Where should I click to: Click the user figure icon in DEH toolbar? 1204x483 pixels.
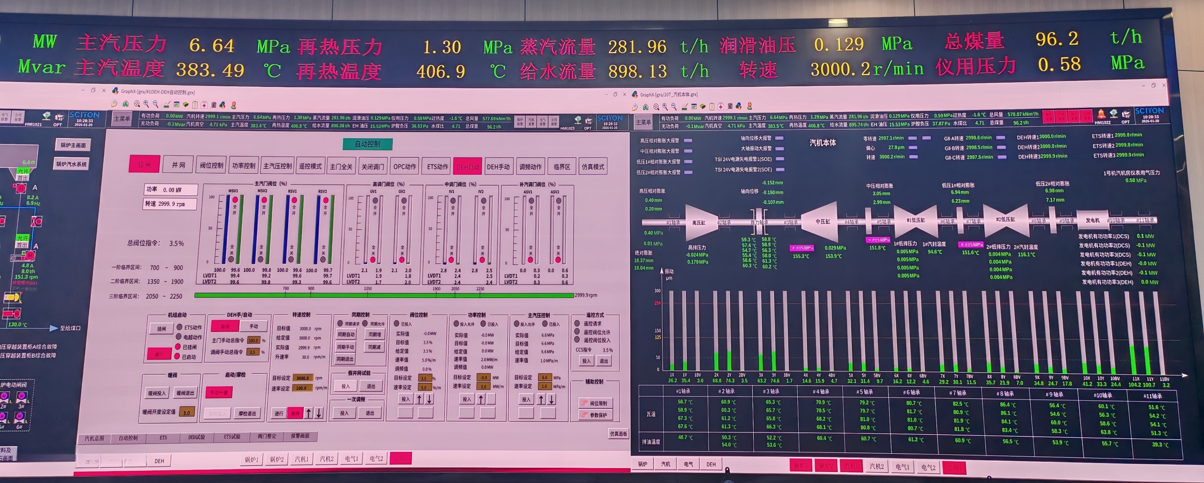[x=234, y=105]
